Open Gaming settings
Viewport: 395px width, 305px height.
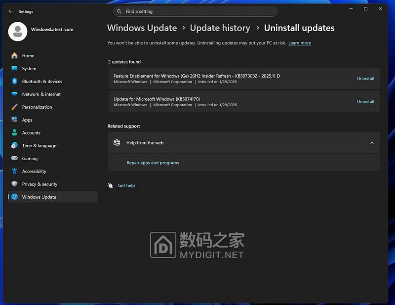pos(53,158)
